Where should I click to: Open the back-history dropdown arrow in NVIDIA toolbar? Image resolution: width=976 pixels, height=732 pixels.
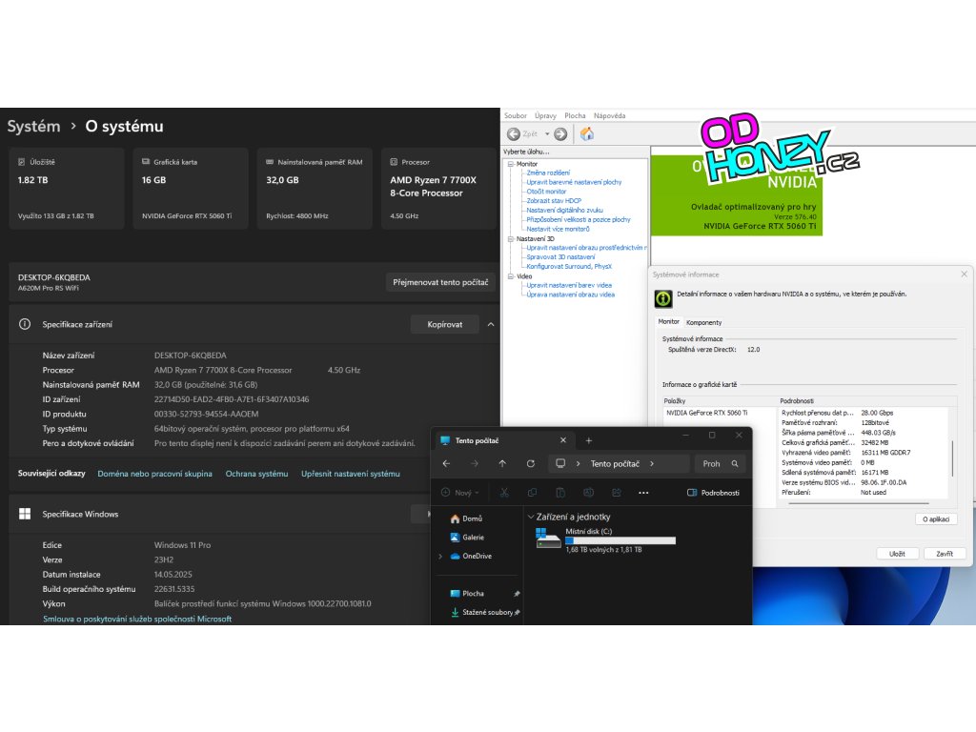[547, 133]
